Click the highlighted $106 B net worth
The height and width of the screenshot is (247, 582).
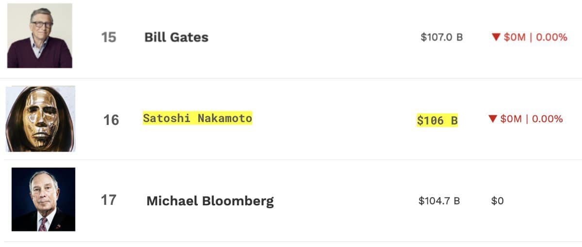point(437,120)
